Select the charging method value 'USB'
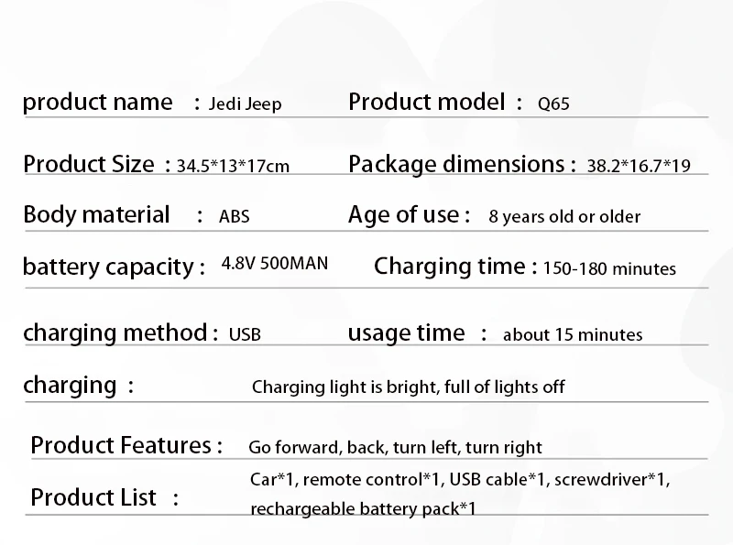This screenshot has width=733, height=545. pyautogui.click(x=245, y=334)
